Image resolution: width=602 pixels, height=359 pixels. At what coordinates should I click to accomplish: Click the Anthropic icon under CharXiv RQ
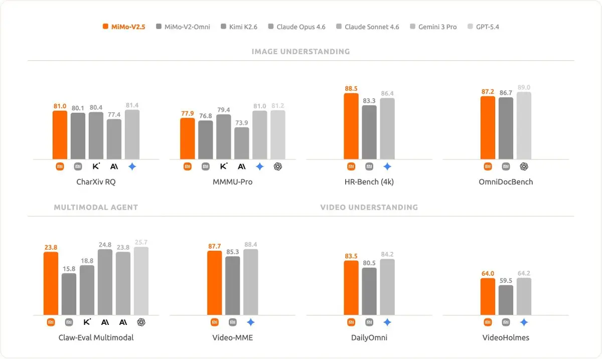(114, 166)
